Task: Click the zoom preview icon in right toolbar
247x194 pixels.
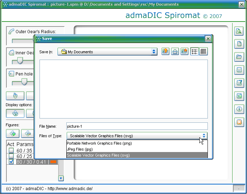Action: point(239,31)
